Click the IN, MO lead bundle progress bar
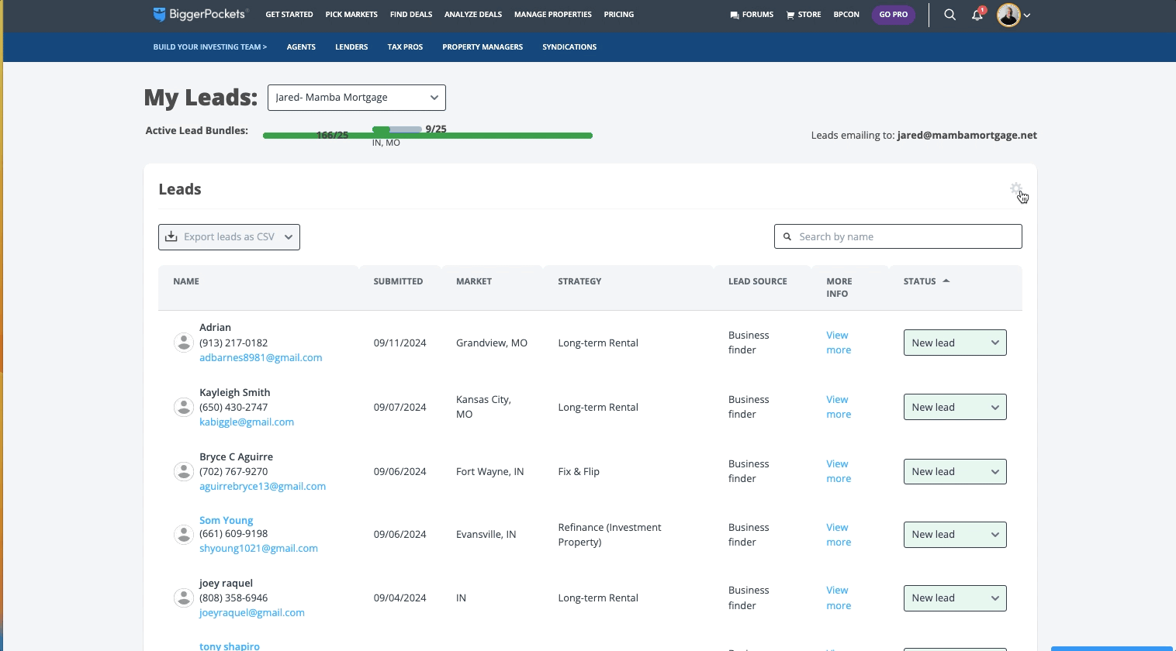The height and width of the screenshot is (651, 1176). [x=396, y=129]
